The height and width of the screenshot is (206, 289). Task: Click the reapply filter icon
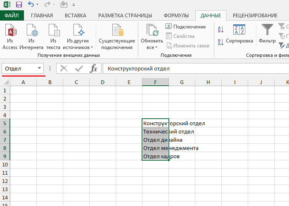(282, 36)
